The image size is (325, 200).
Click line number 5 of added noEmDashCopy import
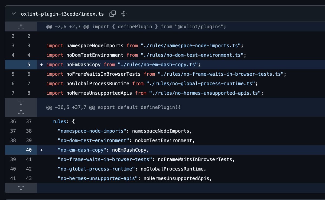coord(29,65)
